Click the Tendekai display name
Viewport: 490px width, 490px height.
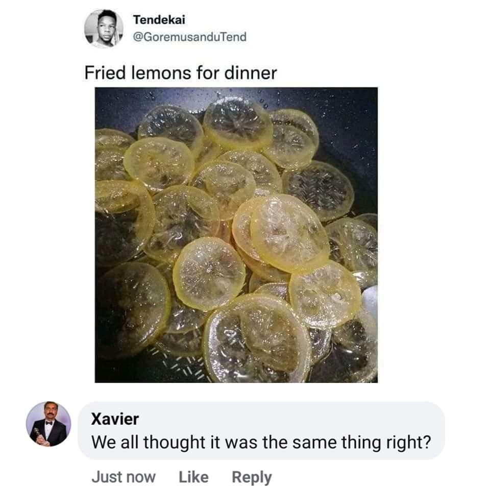pyautogui.click(x=159, y=19)
